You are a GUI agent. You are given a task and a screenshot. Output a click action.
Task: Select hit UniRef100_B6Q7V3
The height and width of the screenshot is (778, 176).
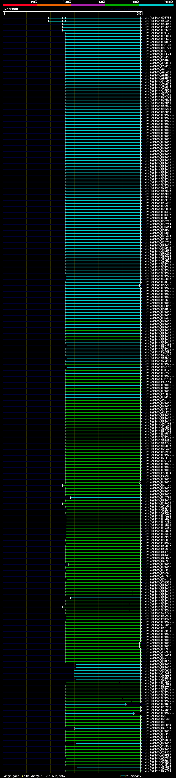point(158,771)
